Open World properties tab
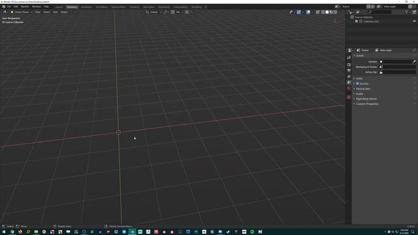418x235 pixels. pyautogui.click(x=349, y=88)
